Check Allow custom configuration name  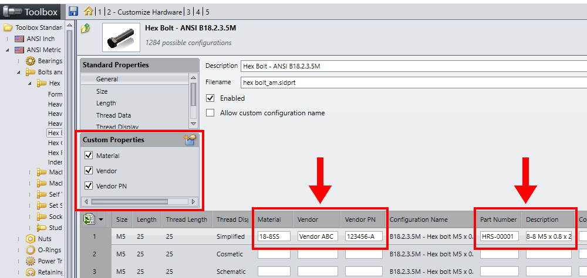[x=210, y=113]
